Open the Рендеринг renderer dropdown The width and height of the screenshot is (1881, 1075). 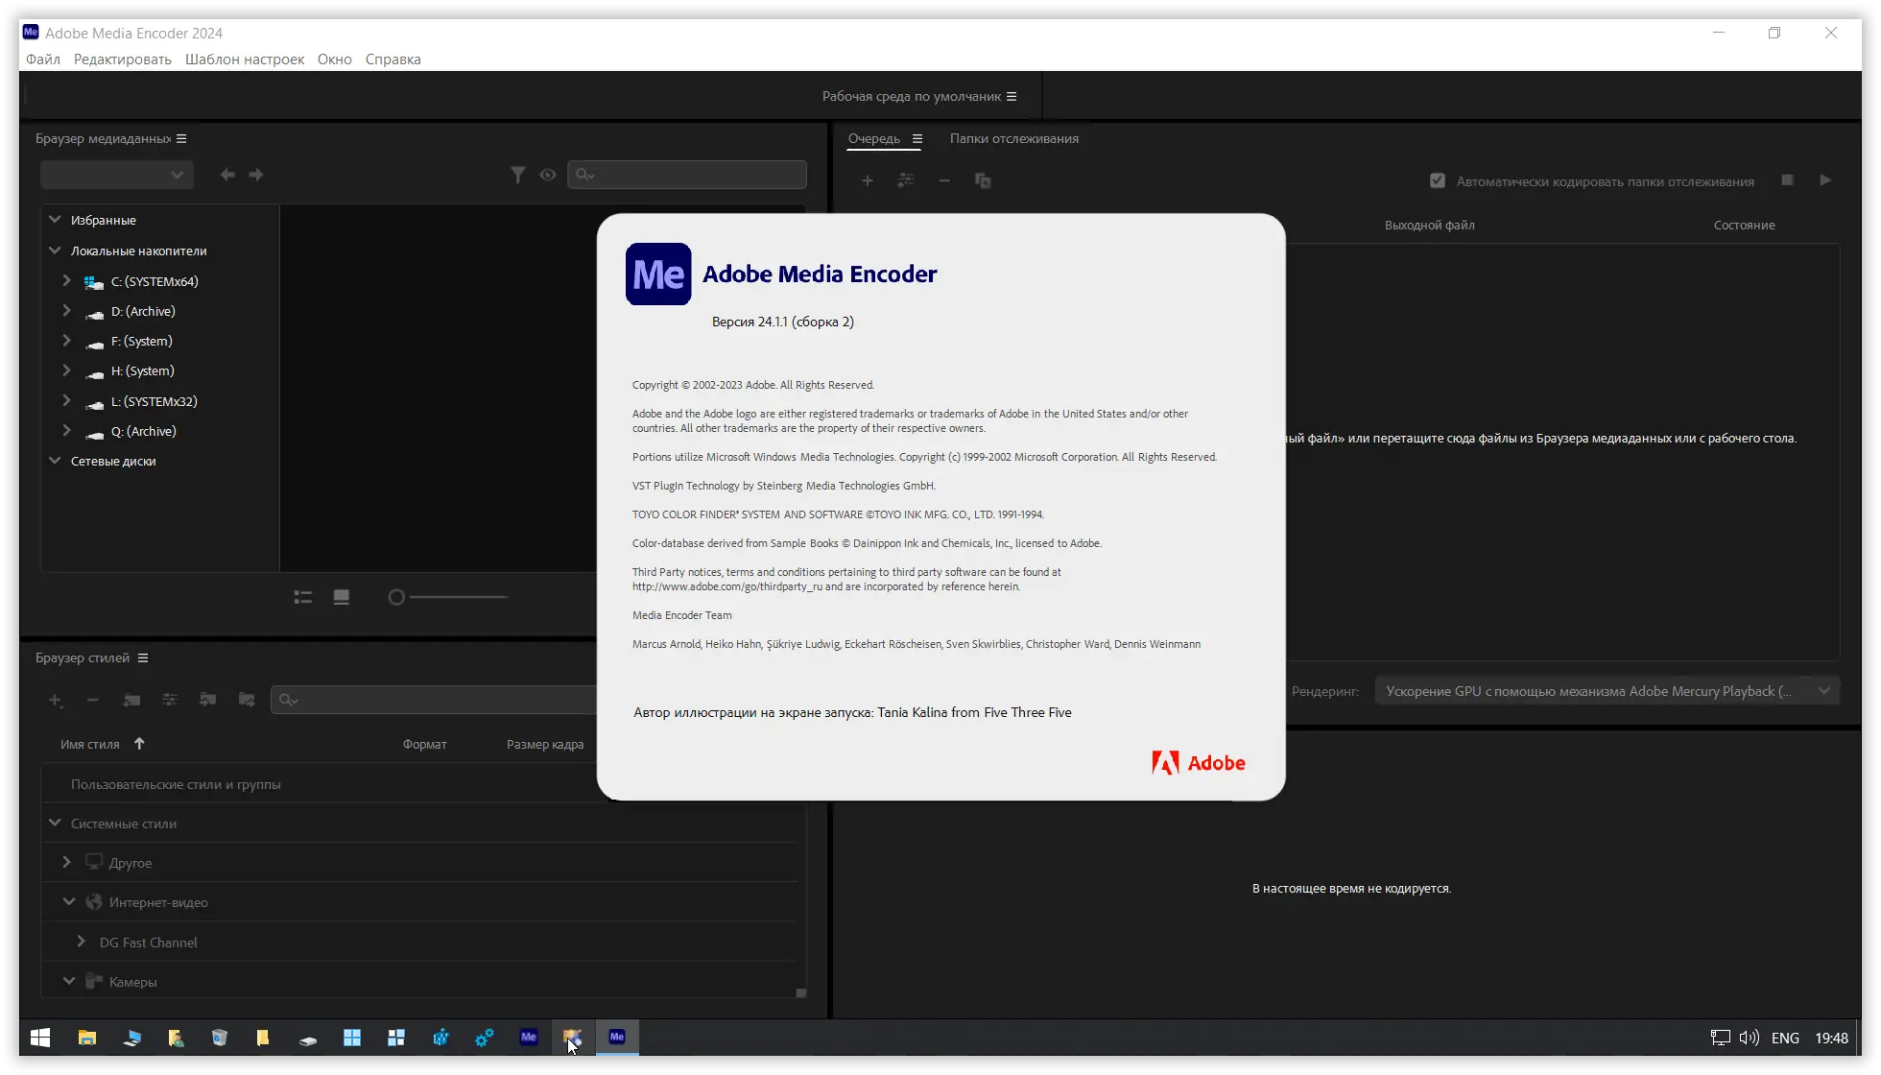coord(1607,691)
